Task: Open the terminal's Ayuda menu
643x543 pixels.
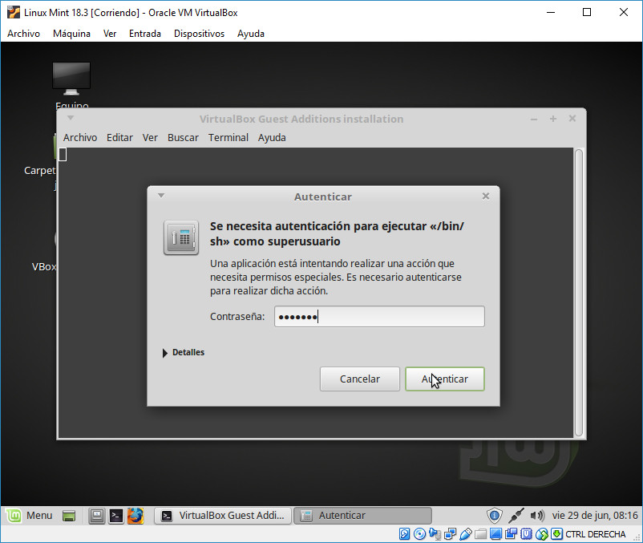Action: click(272, 137)
